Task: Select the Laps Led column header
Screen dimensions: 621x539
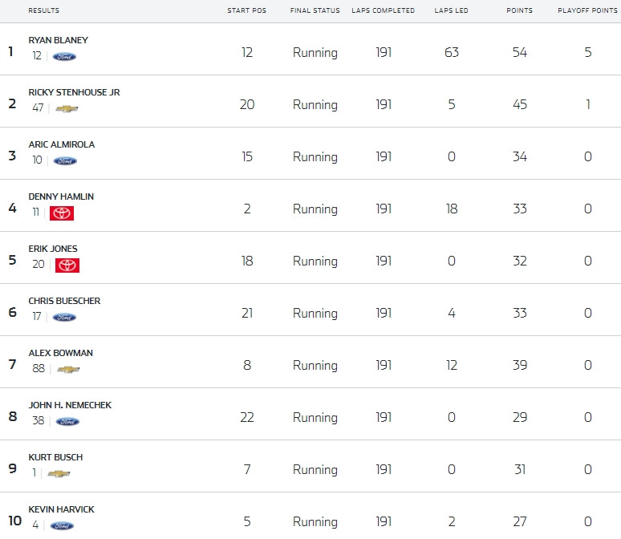Action: pyautogui.click(x=451, y=10)
